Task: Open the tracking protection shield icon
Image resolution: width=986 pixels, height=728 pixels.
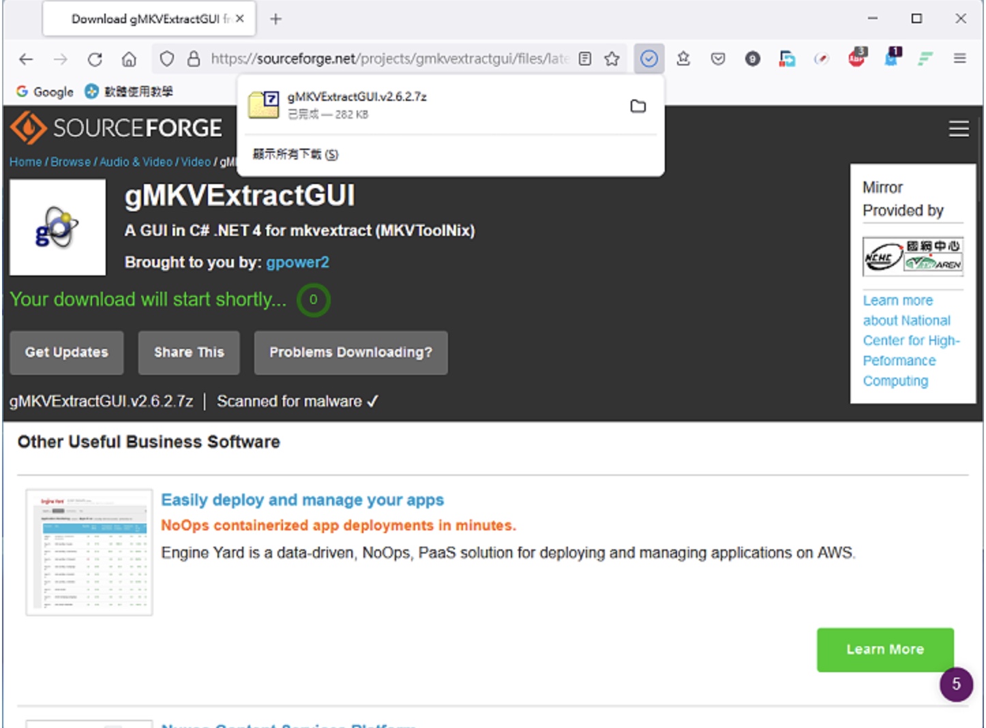Action: (167, 59)
